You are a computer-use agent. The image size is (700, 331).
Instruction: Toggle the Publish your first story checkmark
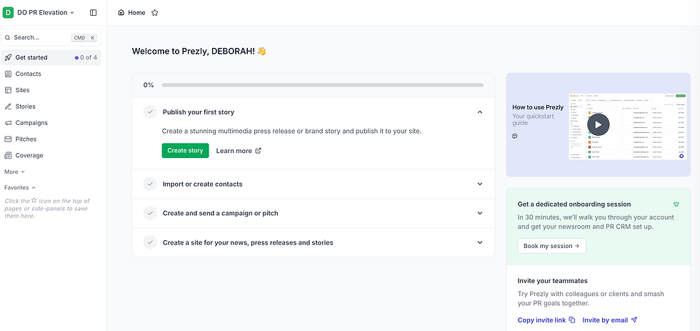click(150, 112)
